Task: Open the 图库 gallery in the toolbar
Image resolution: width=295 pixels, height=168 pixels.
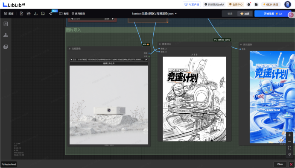Action: click(x=9, y=14)
